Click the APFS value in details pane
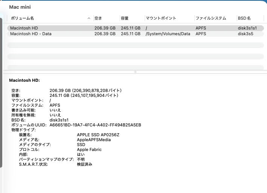Image resolution: width=267 pixels, height=193 pixels. coord(55,105)
